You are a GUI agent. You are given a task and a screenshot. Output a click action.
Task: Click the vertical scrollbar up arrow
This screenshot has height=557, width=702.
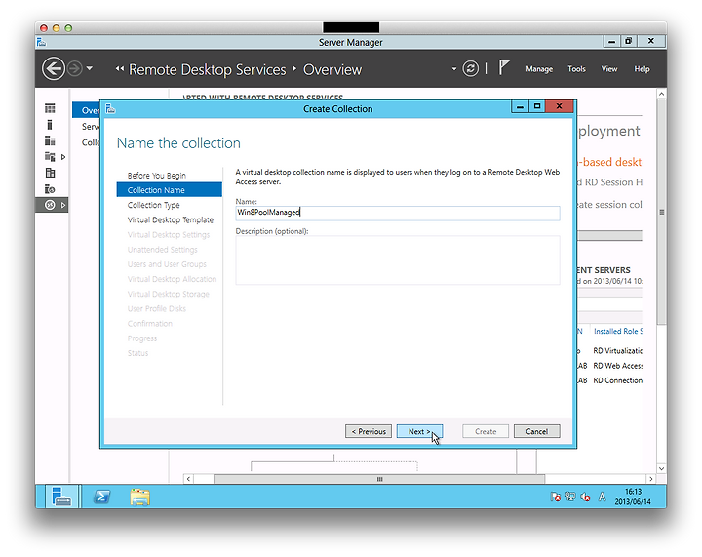(661, 94)
